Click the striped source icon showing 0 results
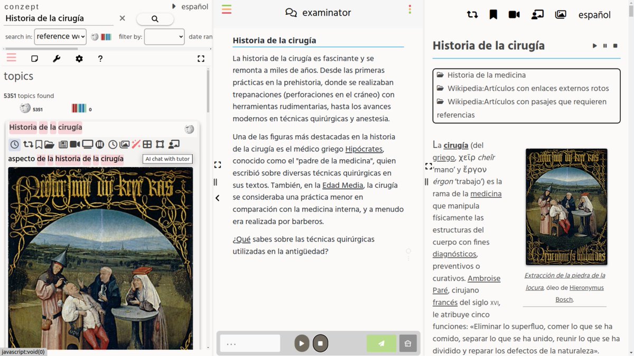The image size is (634, 356). coord(79,108)
